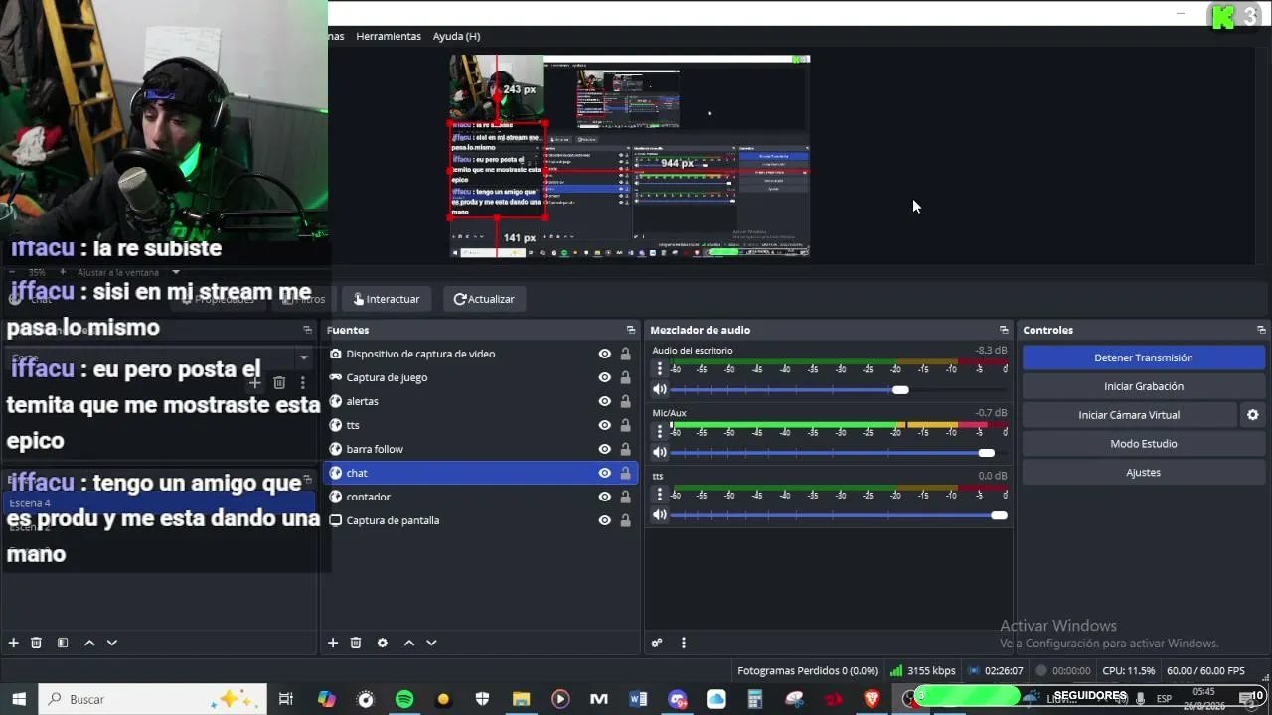Click the Windows taskbar Buscar search box

[152, 699]
